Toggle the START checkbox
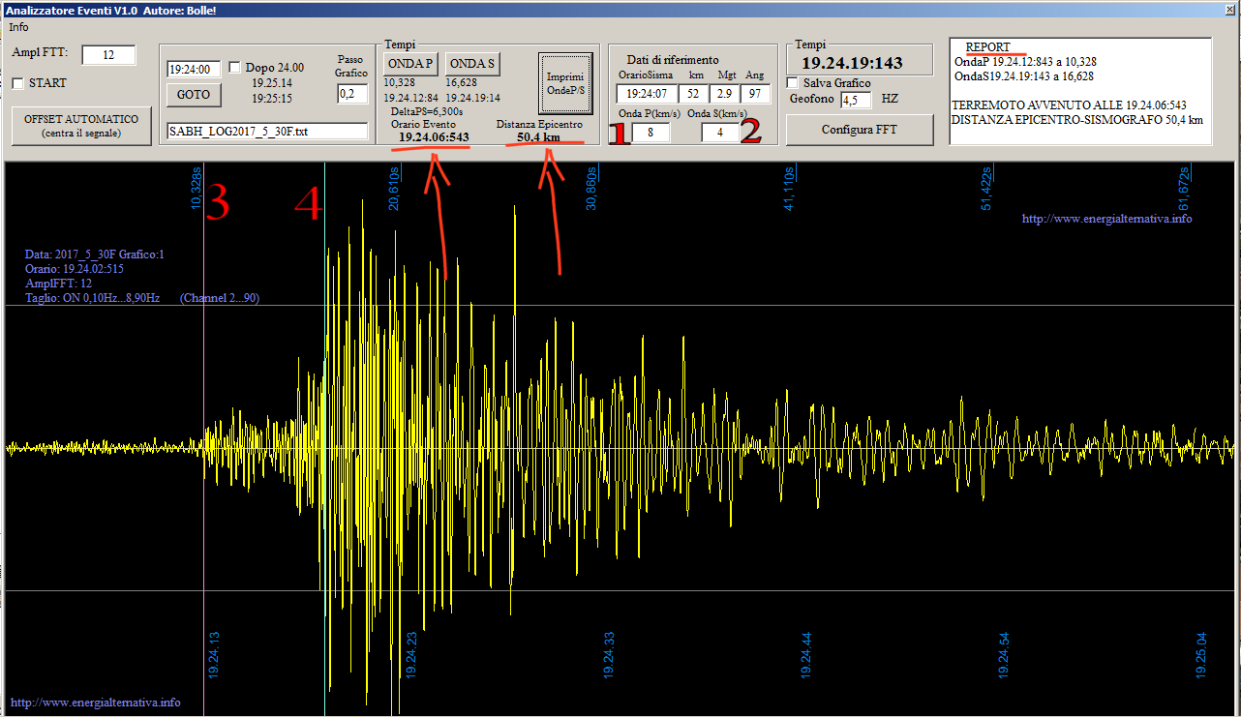 (17, 83)
